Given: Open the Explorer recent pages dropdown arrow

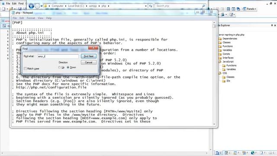Looking at the screenshot, I should tap(42, 6).
